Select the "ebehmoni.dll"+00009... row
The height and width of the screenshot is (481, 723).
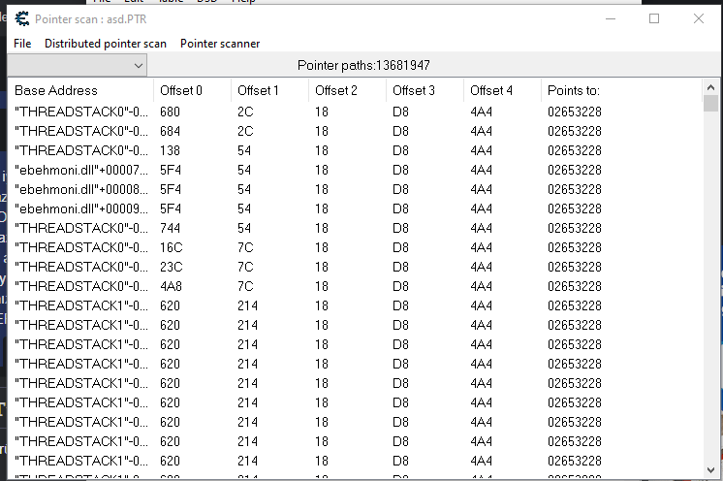[x=355, y=208]
